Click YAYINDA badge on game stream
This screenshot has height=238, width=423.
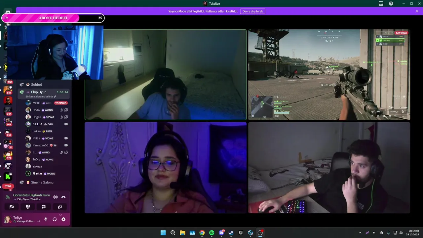coord(402,33)
